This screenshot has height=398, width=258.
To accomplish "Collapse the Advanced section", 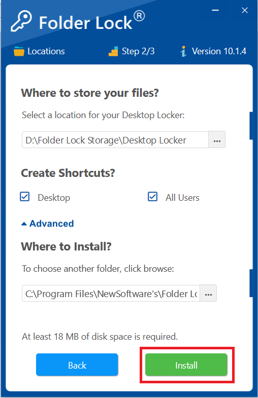I will coord(48,224).
